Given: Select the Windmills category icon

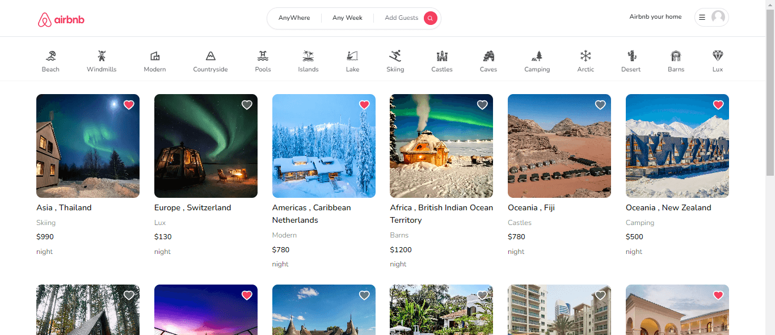Looking at the screenshot, I should click(102, 56).
